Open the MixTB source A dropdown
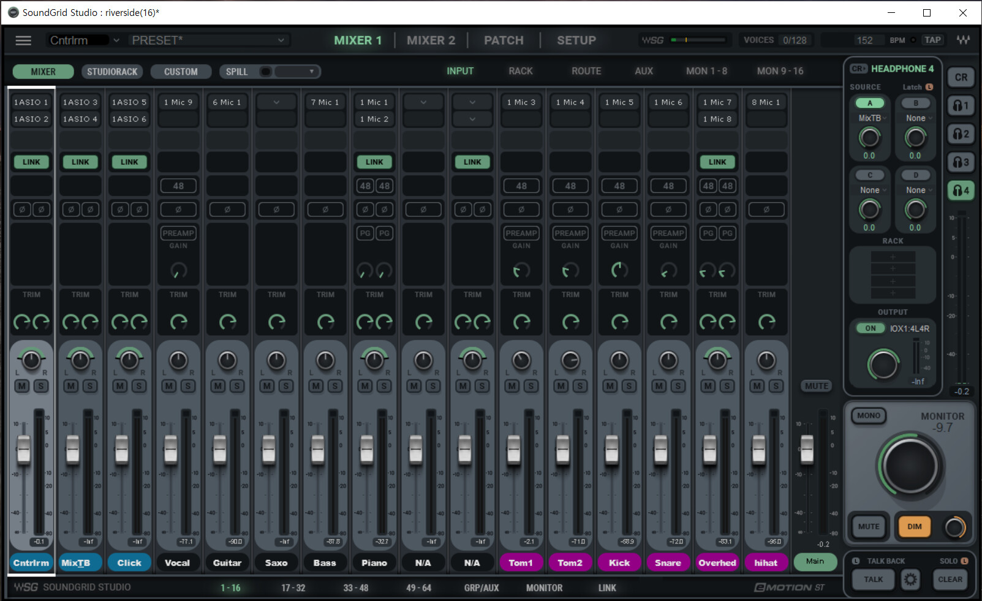The width and height of the screenshot is (982, 601). click(x=870, y=118)
